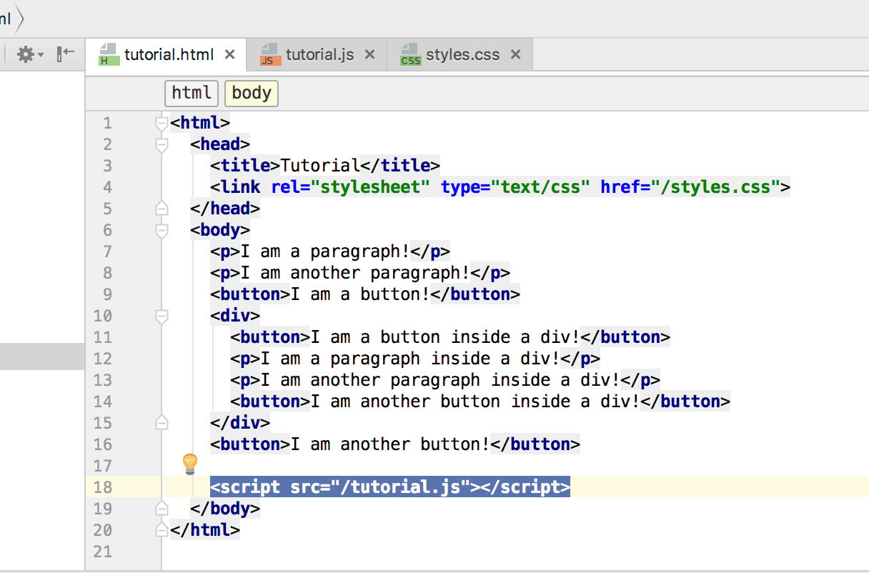Click the CSS icon on the styles.css tab
This screenshot has width=869, height=573.
click(x=411, y=54)
